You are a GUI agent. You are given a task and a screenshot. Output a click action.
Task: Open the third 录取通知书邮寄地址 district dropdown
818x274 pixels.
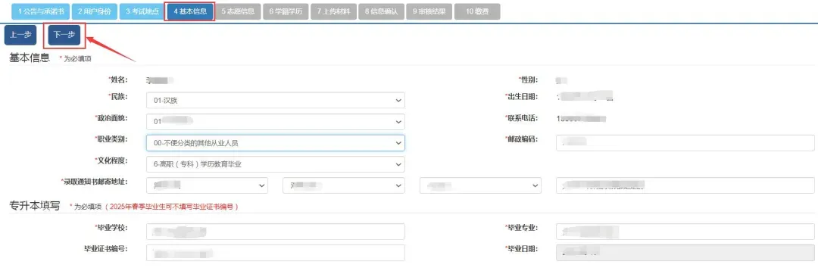[480, 185]
